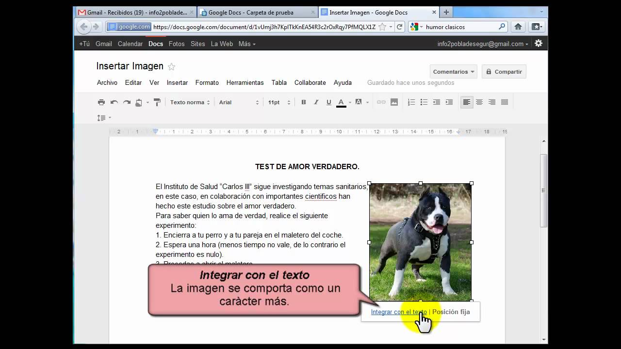The width and height of the screenshot is (621, 349).
Task: Open the Arial font dropdown
Action: 239,102
